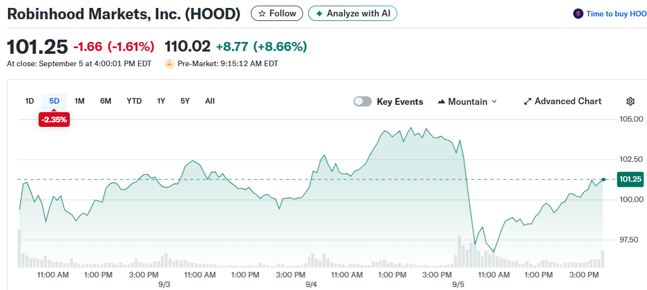
Task: Open Analyze with AI
Action: point(353,14)
